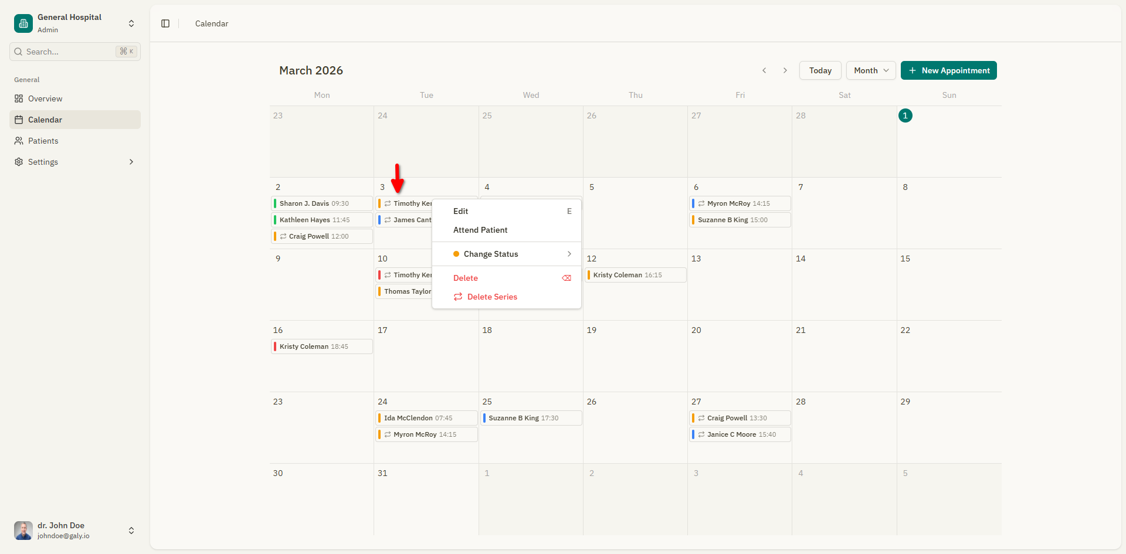Click the erase icon next to Delete
Screen dimensions: 1126x554
[x=567, y=278]
